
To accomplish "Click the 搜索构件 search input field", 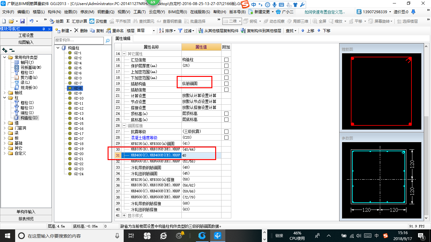I will (79, 40).
